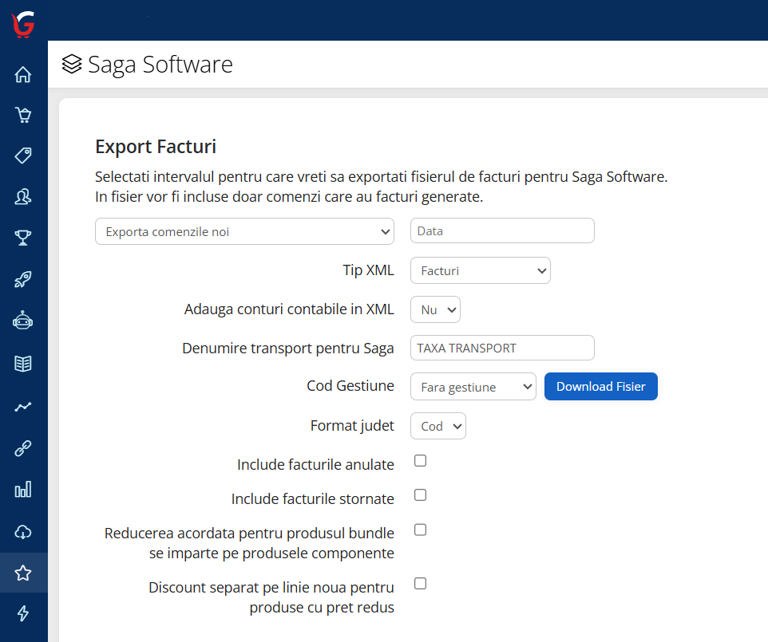Open the rocket marketing icon
768x642 pixels.
click(23, 279)
